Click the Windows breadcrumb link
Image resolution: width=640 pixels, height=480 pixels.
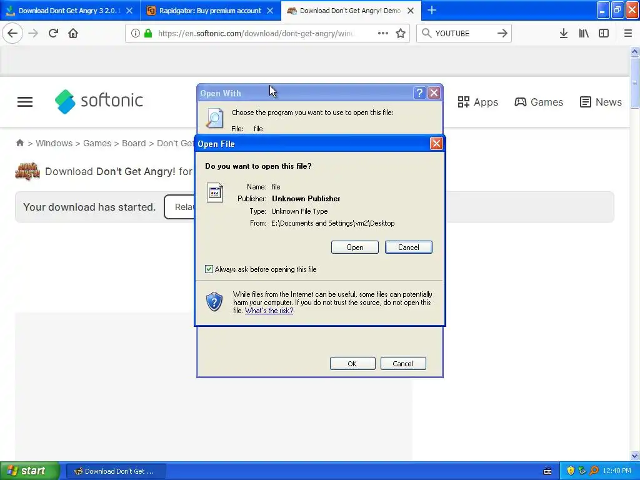54,143
